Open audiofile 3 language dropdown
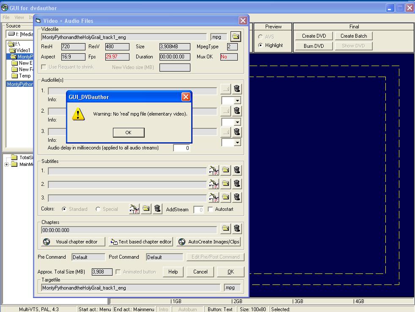 237,143
